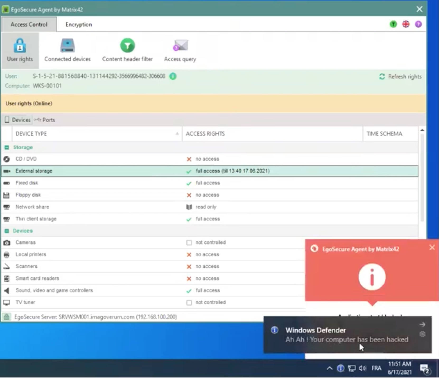Click the Thin client storage icon
Viewport: 439px width, 378px height.
7,219
